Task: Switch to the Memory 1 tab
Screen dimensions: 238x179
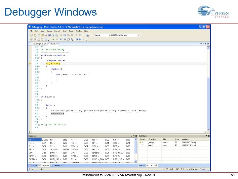Action: [x=56, y=165]
